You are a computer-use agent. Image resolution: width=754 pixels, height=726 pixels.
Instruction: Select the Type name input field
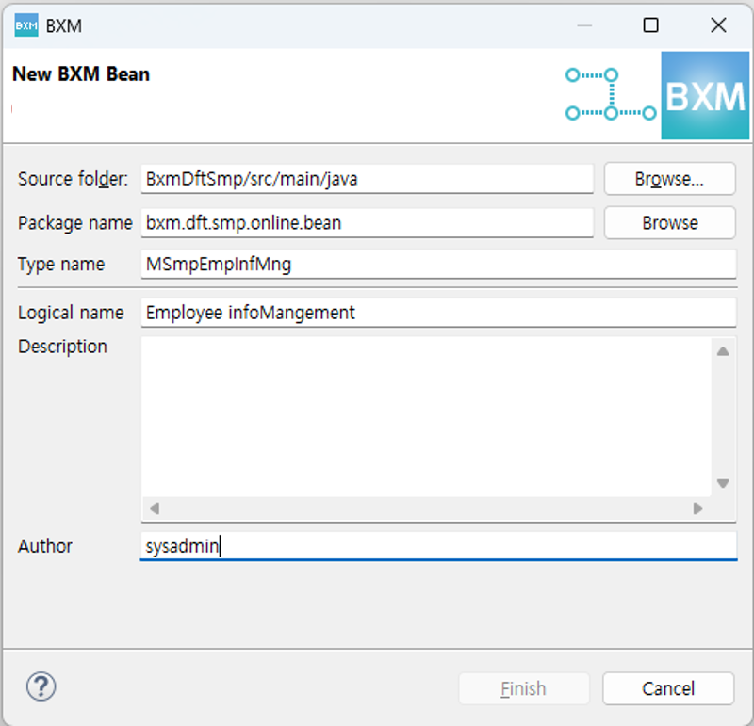coord(437,265)
